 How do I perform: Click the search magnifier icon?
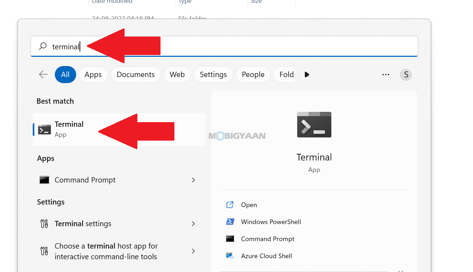[x=42, y=46]
